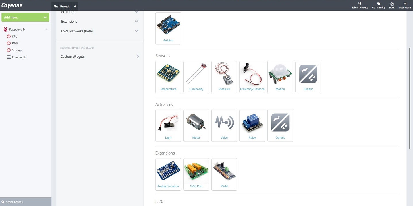Open the CPU item under Raspberry Pi
The width and height of the screenshot is (413, 206).
(15, 36)
